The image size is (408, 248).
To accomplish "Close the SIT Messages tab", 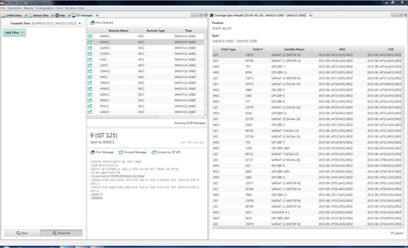I will coord(97,16).
